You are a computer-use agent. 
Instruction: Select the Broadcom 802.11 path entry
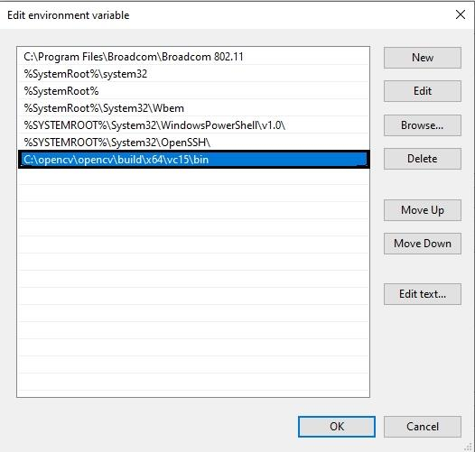(x=193, y=57)
